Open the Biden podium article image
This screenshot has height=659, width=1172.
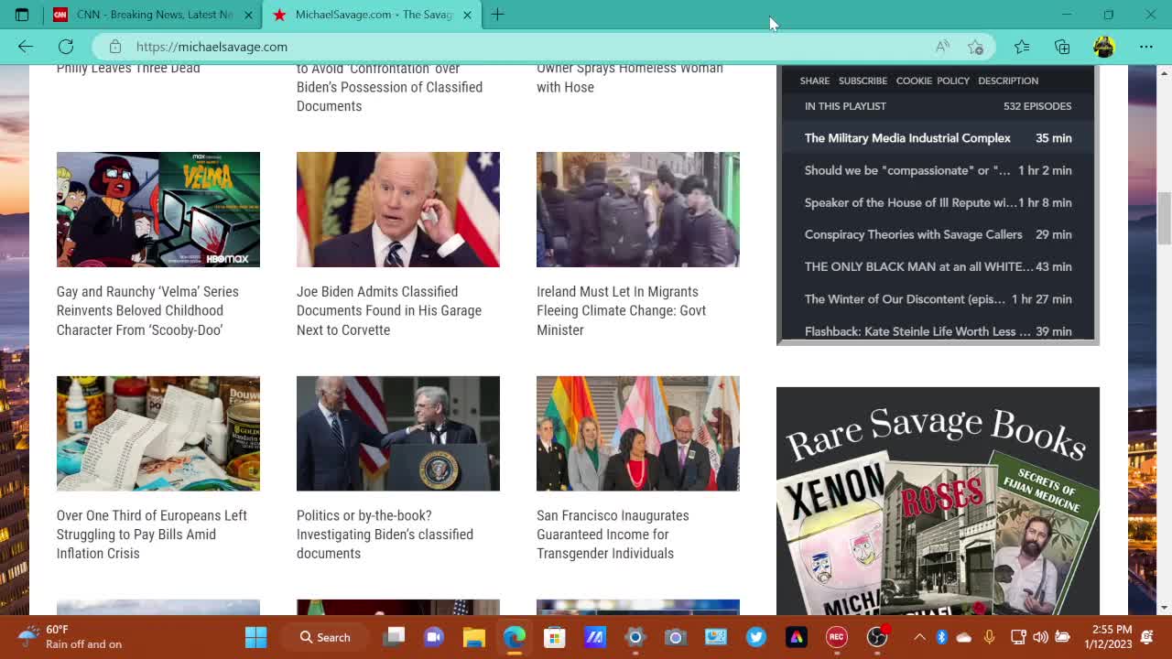(x=398, y=434)
